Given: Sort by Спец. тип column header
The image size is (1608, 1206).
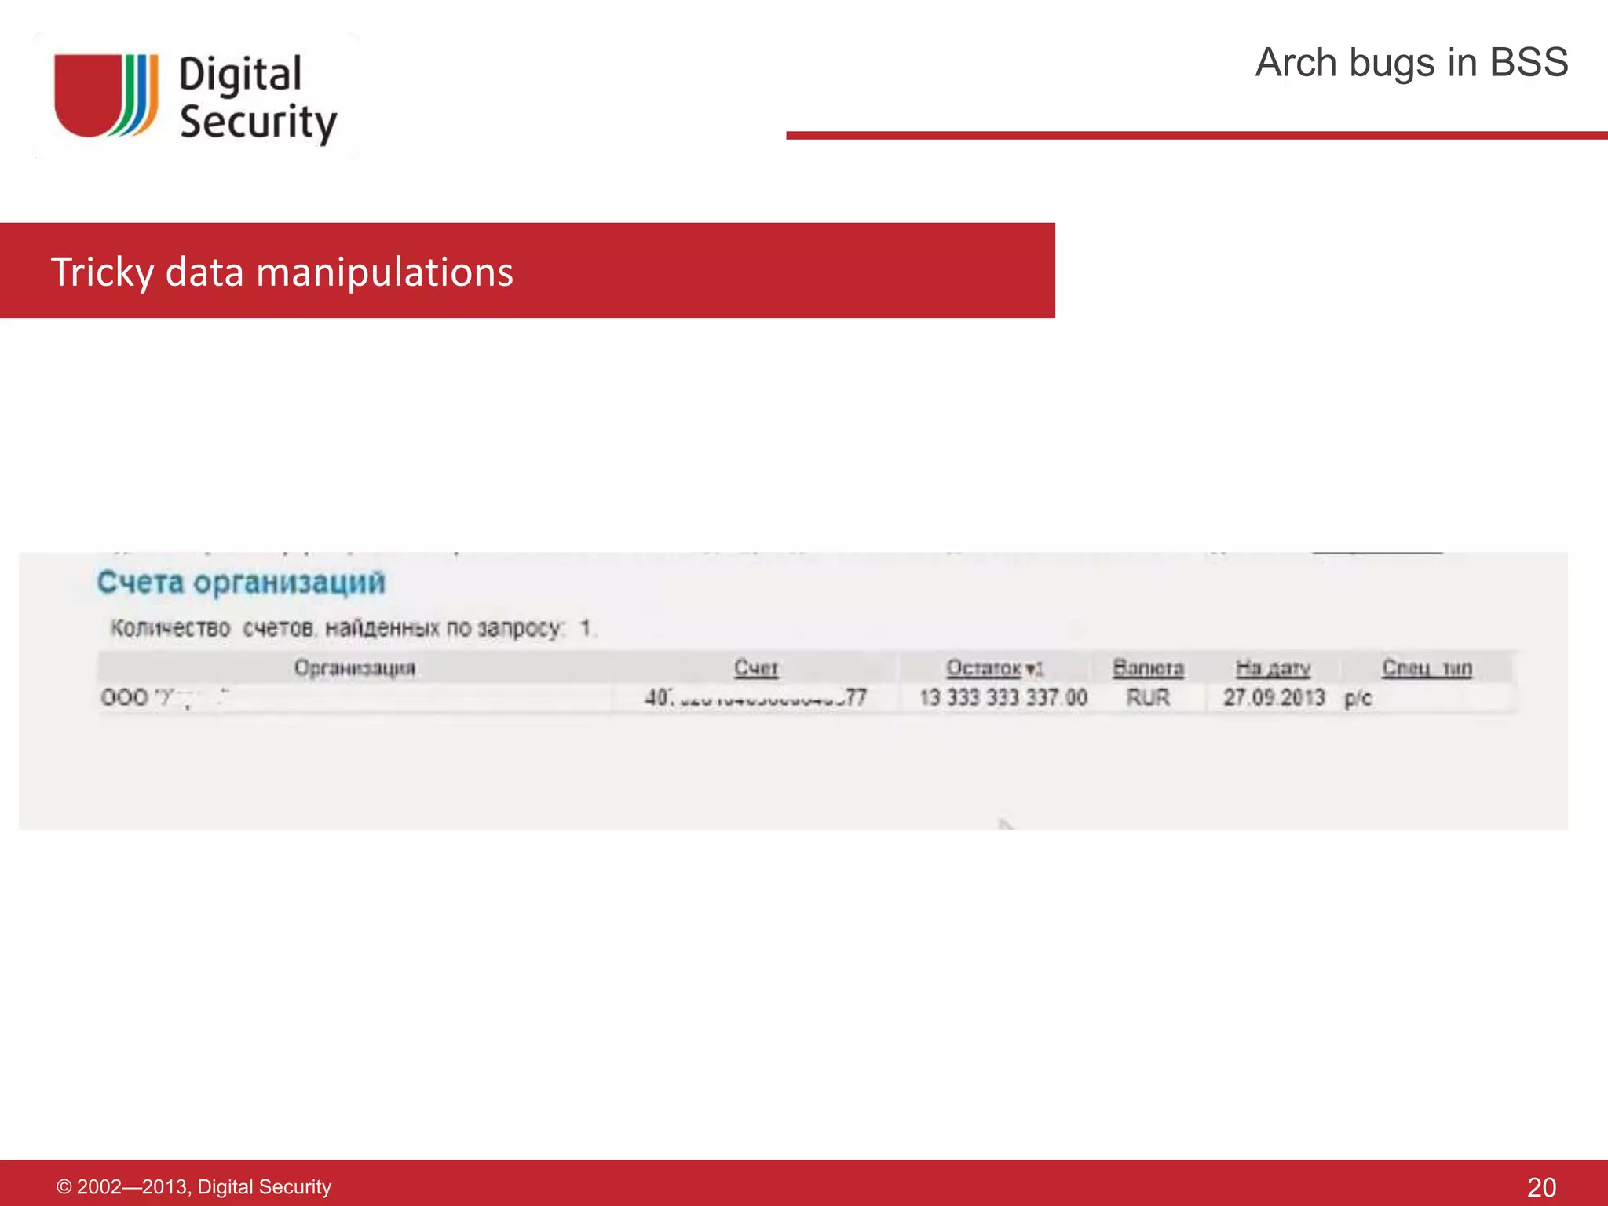Looking at the screenshot, I should [x=1427, y=668].
